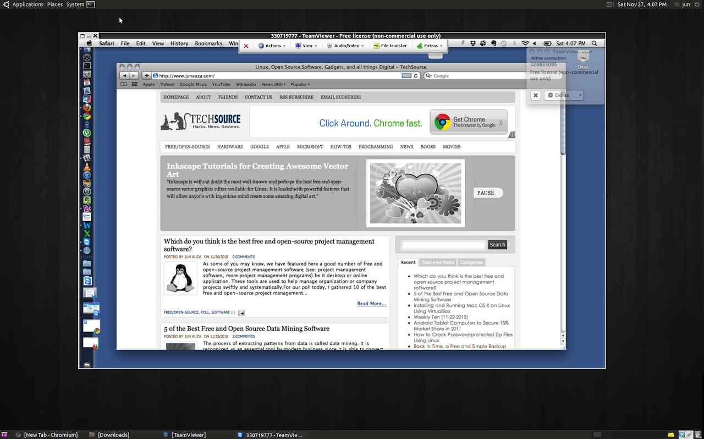Open Spotlight search in Mac menu bar
Viewport: 704px width, 439px height.
click(x=594, y=43)
